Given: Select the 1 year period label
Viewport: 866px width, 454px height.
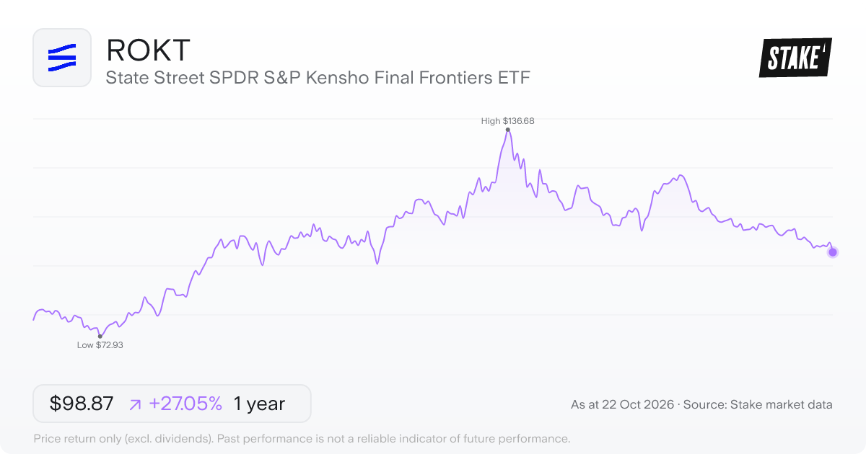Looking at the screenshot, I should pos(259,404).
